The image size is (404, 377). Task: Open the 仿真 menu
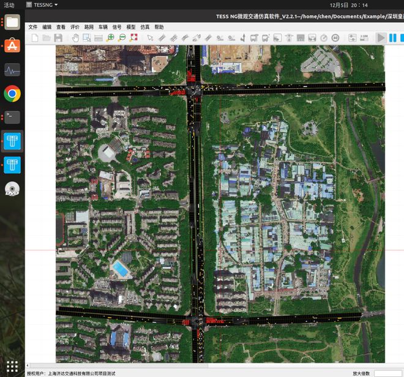(145, 27)
